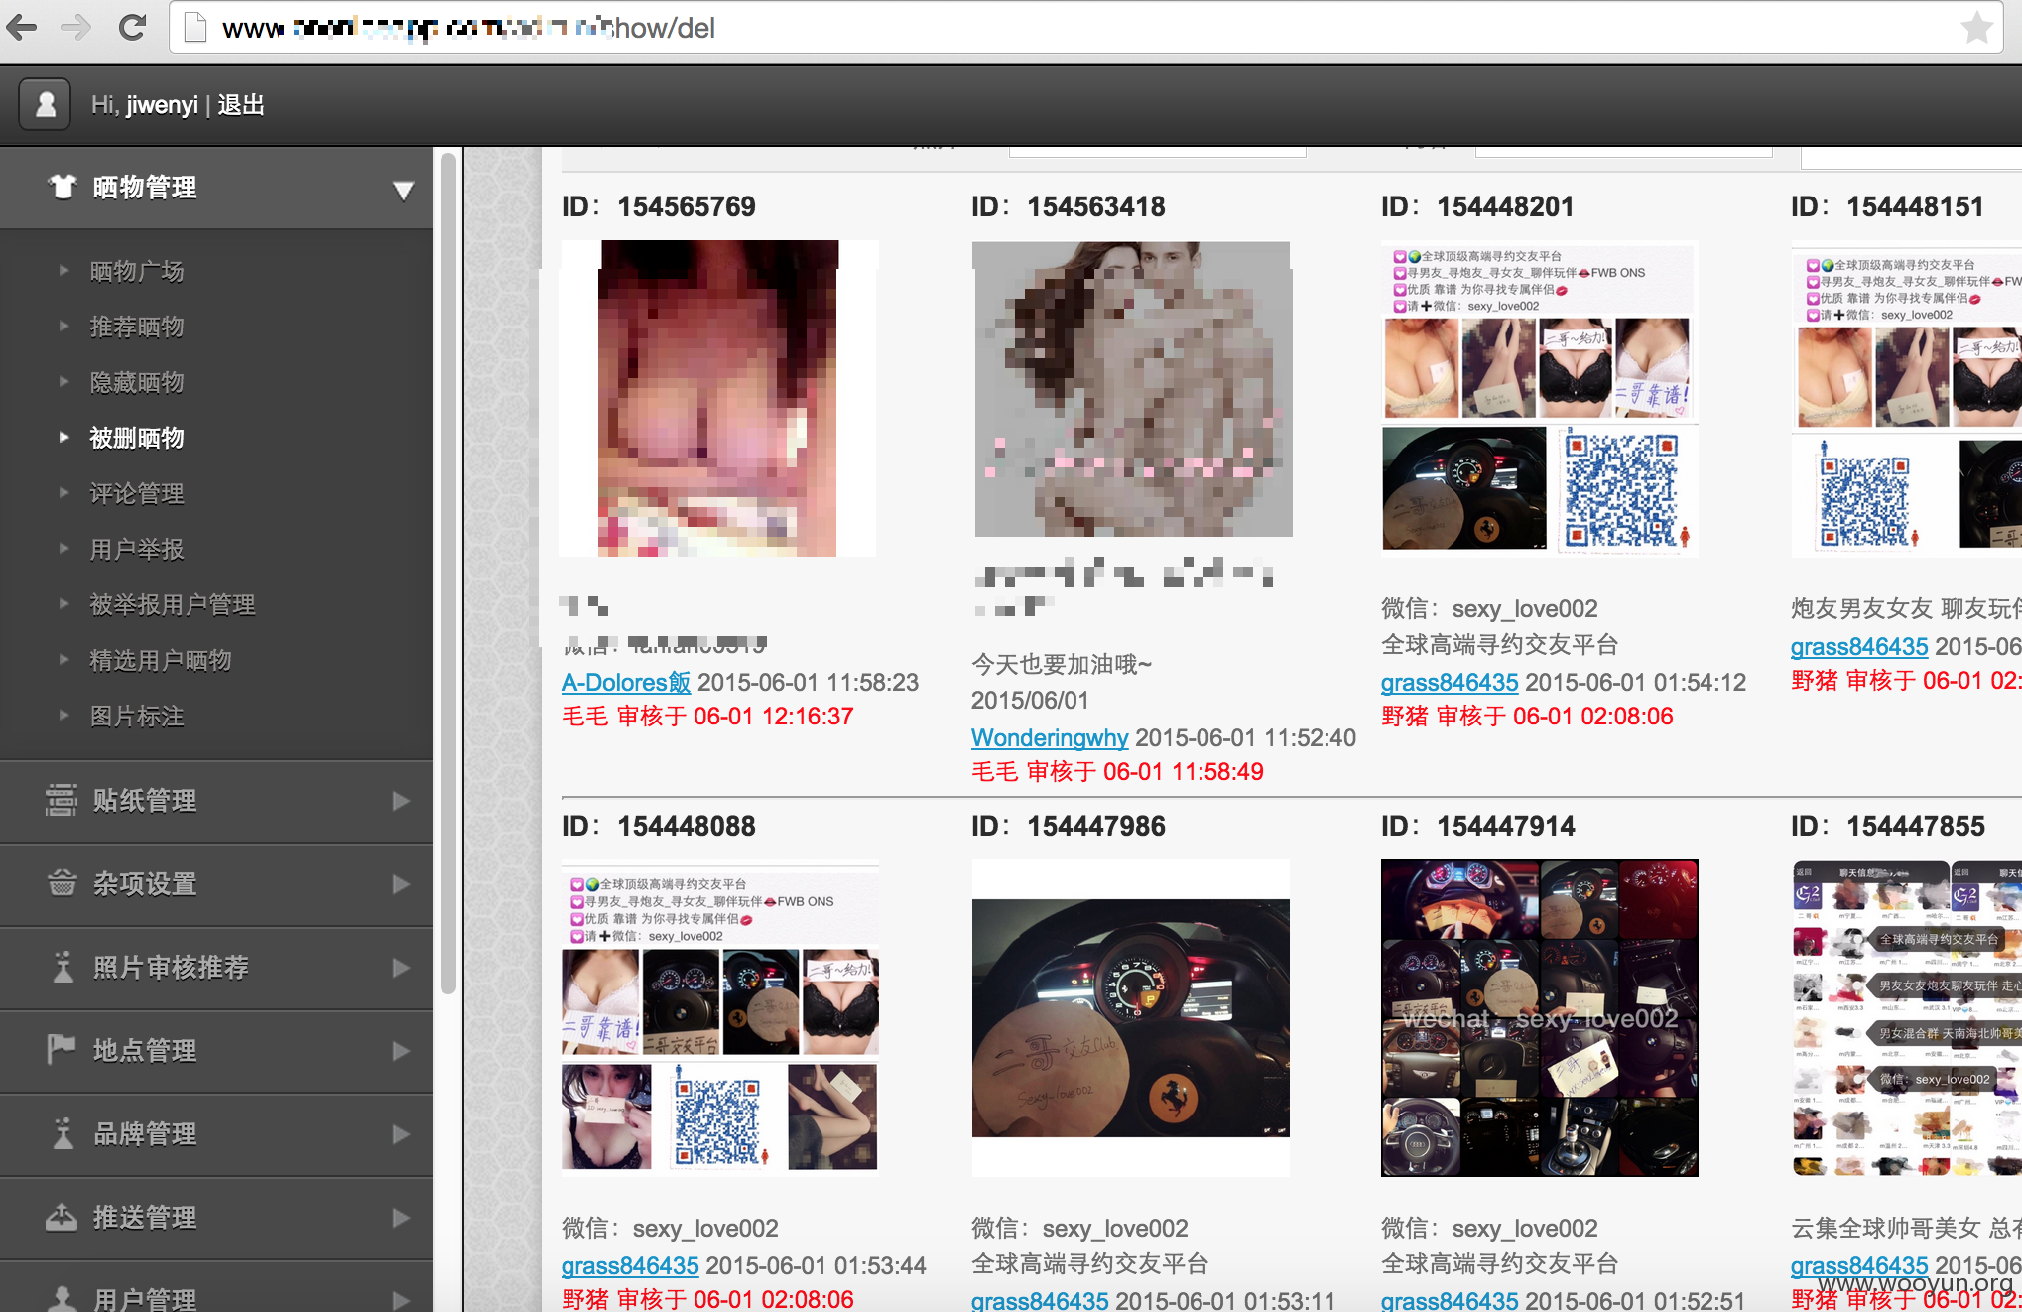
Task: Expand the 照片审核推荐 arrow
Action: (401, 968)
